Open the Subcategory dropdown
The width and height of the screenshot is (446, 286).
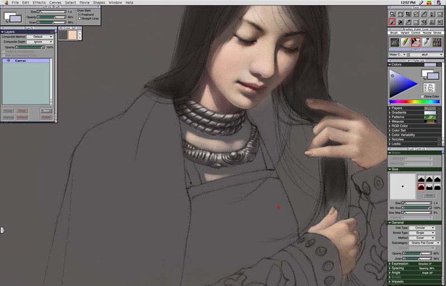(424, 243)
